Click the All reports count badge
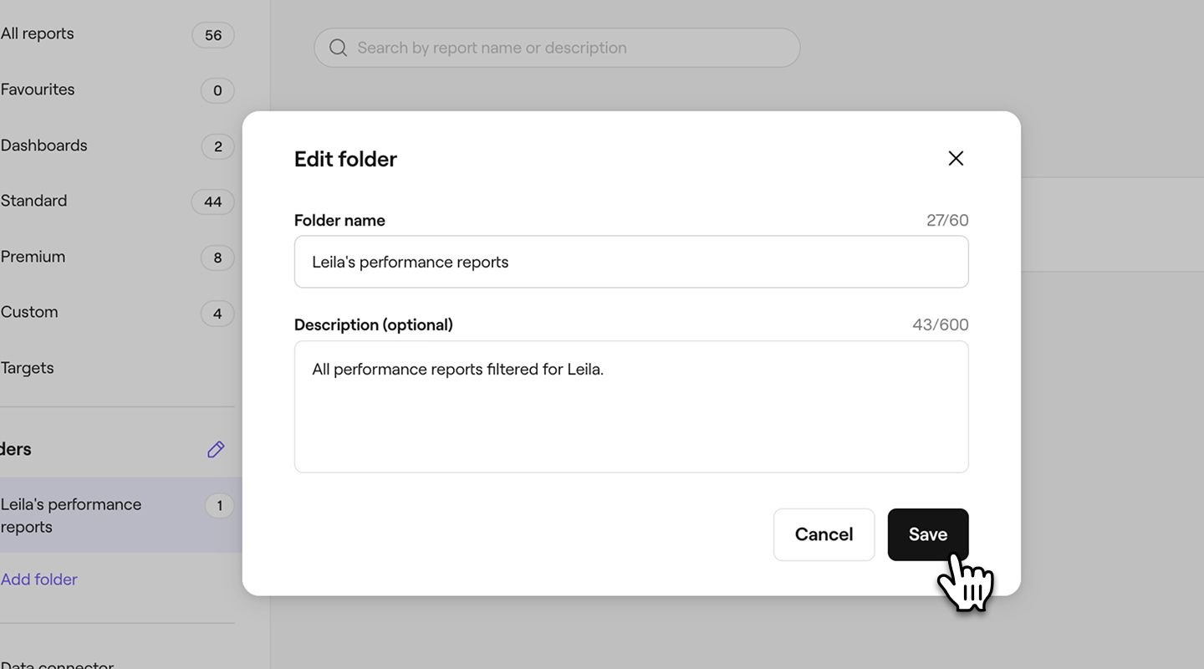The width and height of the screenshot is (1204, 669). point(213,35)
